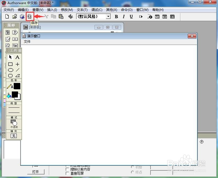Click the fill background white swatch
This screenshot has width=218, height=178.
click(x=19, y=97)
